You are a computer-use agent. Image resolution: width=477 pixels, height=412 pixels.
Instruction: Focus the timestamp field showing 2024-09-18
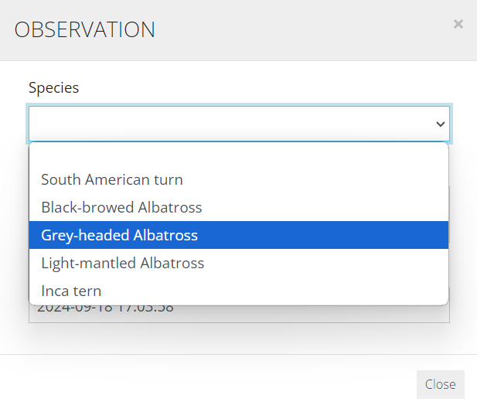point(239,314)
